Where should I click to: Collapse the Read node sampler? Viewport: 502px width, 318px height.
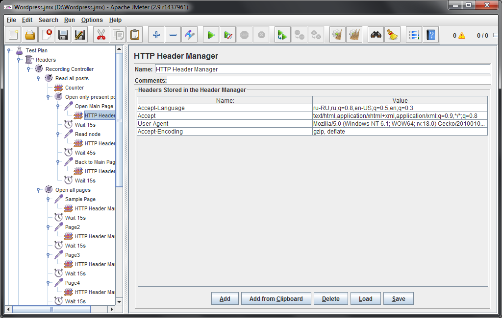pyautogui.click(x=58, y=134)
